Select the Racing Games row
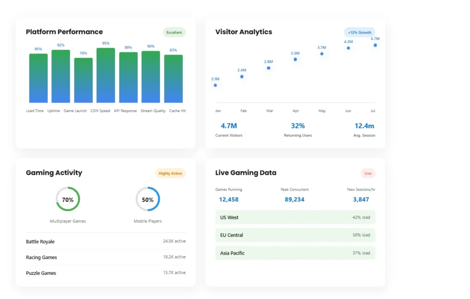The image size is (470, 299). (x=106, y=257)
